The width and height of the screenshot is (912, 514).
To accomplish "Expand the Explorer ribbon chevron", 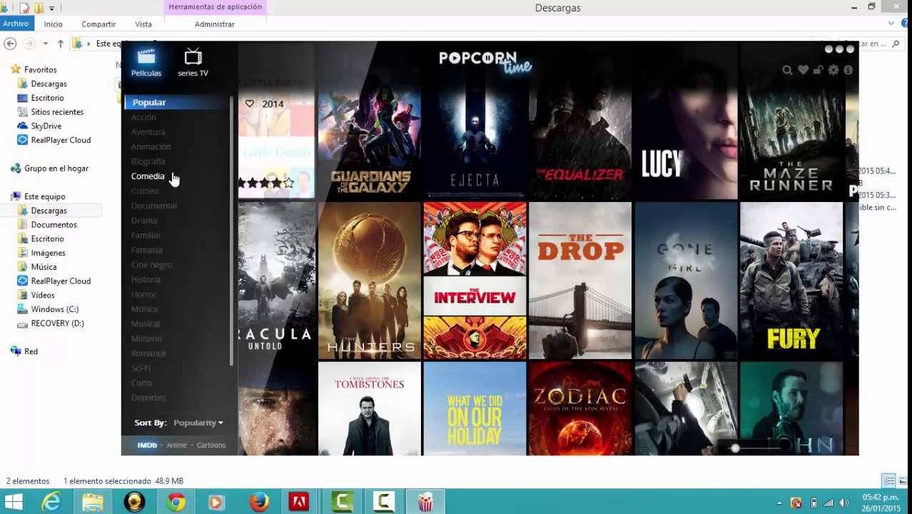I will 891,24.
